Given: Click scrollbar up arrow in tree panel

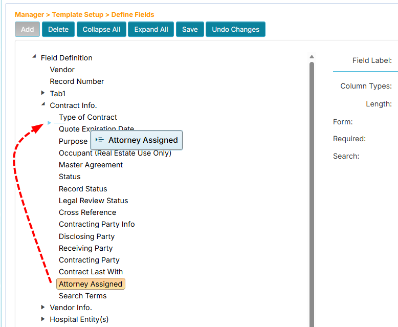Looking at the screenshot, I should pyautogui.click(x=312, y=57).
